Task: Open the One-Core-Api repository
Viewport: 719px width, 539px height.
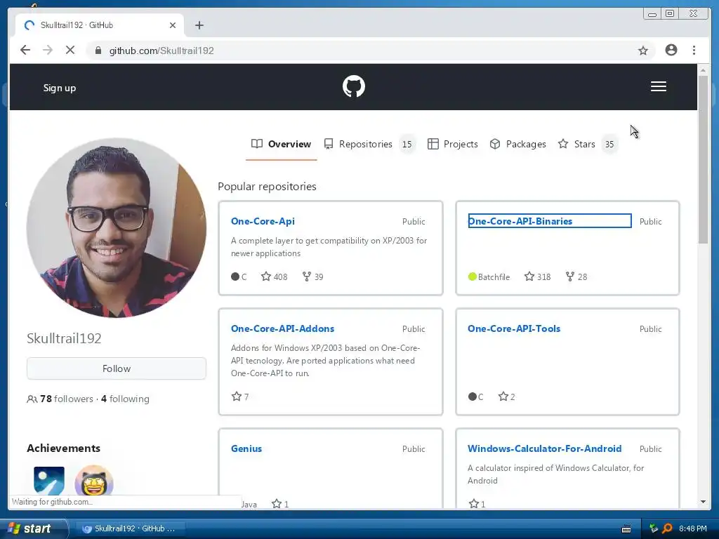Action: (x=263, y=221)
